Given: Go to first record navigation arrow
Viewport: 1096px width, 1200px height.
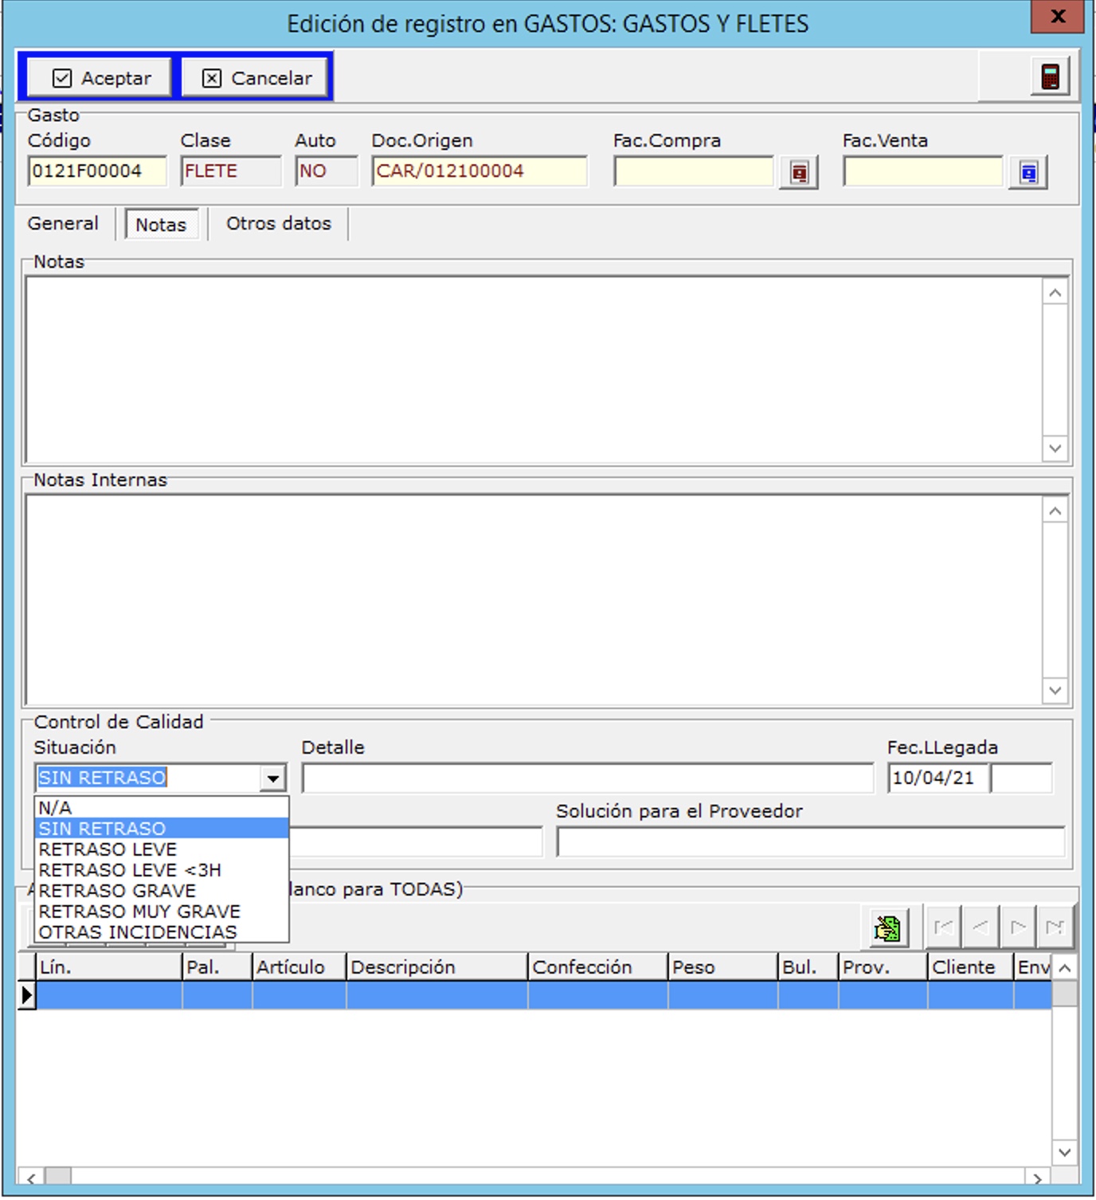Looking at the screenshot, I should point(943,927).
